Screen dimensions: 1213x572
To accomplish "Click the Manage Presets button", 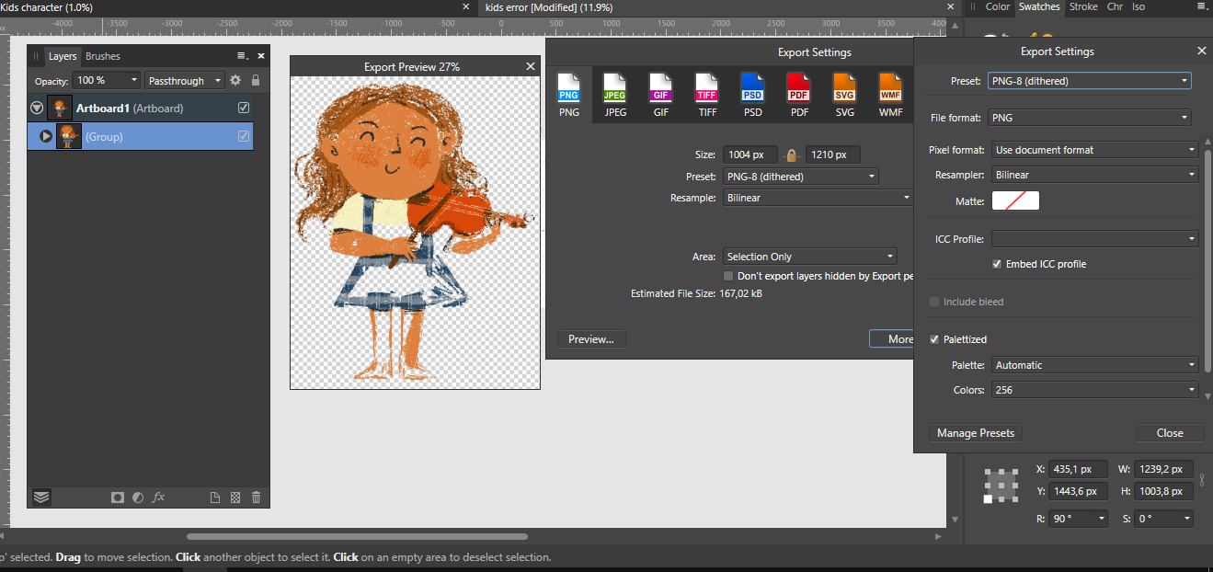I will pos(975,432).
